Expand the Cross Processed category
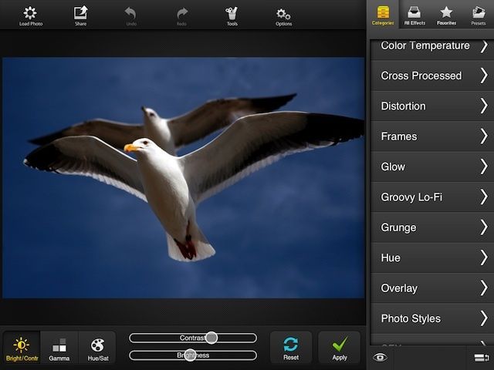 click(x=431, y=76)
